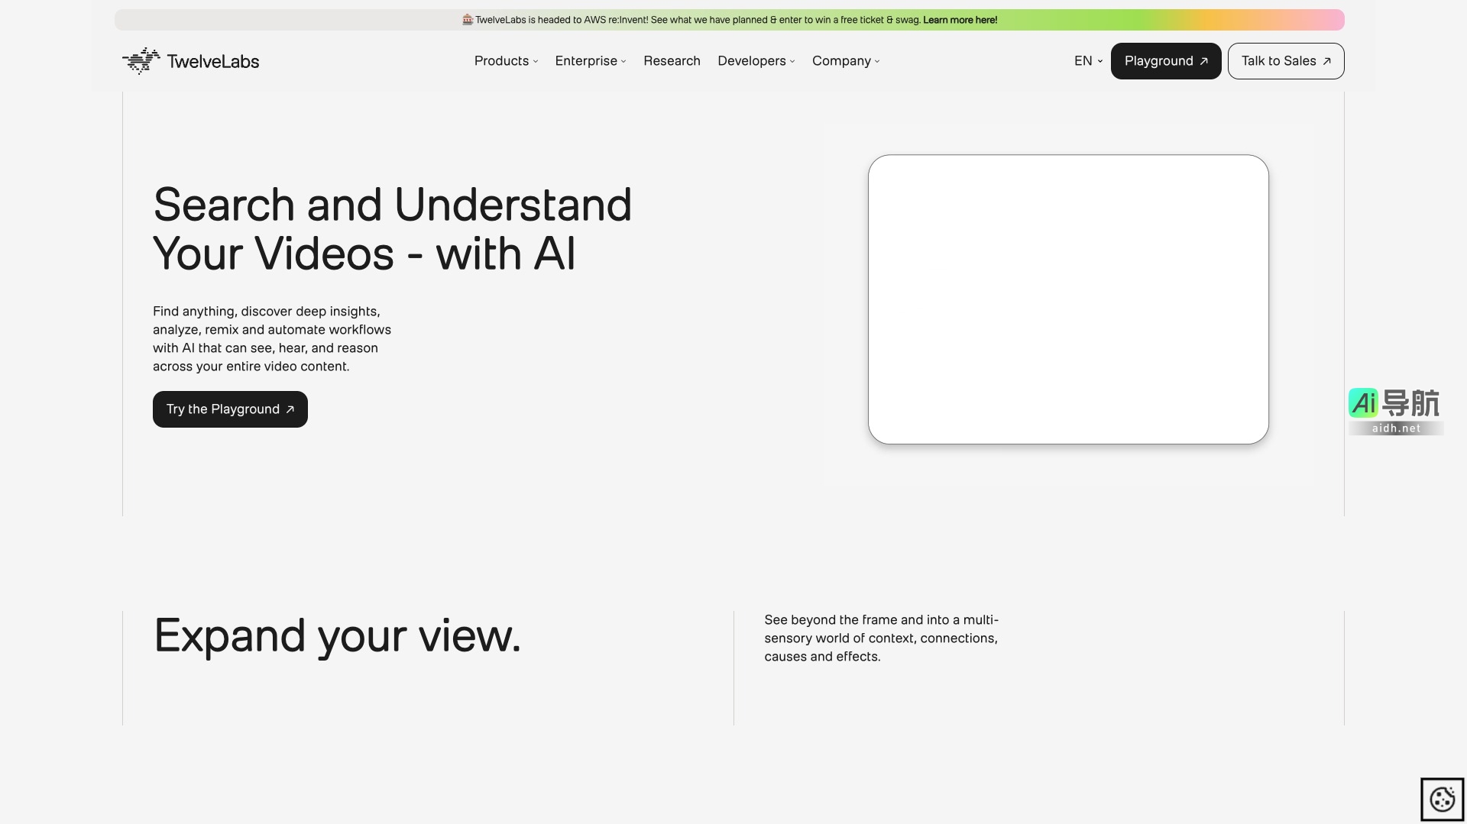Click the arrow icon in Talk to Sales
1467x824 pixels.
pyautogui.click(x=1326, y=62)
